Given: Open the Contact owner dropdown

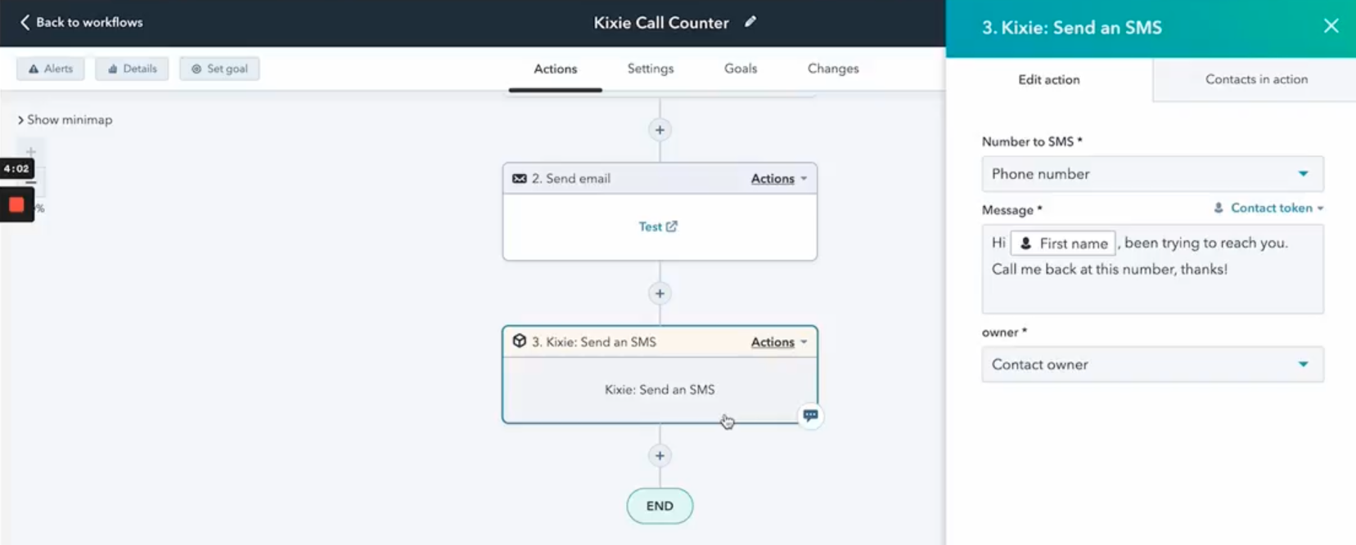Looking at the screenshot, I should 1152,364.
